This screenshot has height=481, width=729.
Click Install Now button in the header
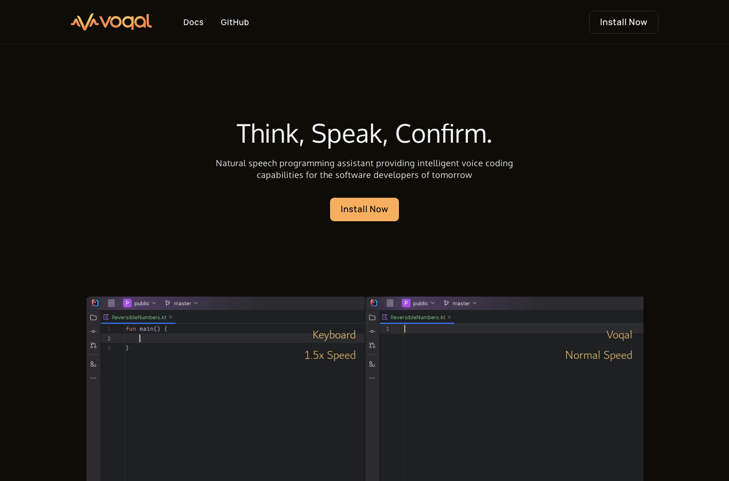[624, 22]
